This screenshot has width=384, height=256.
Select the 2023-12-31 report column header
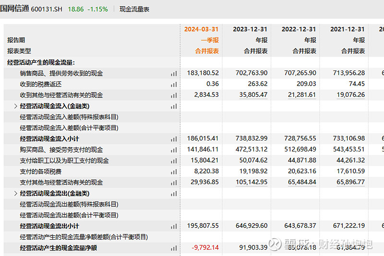tap(250, 29)
